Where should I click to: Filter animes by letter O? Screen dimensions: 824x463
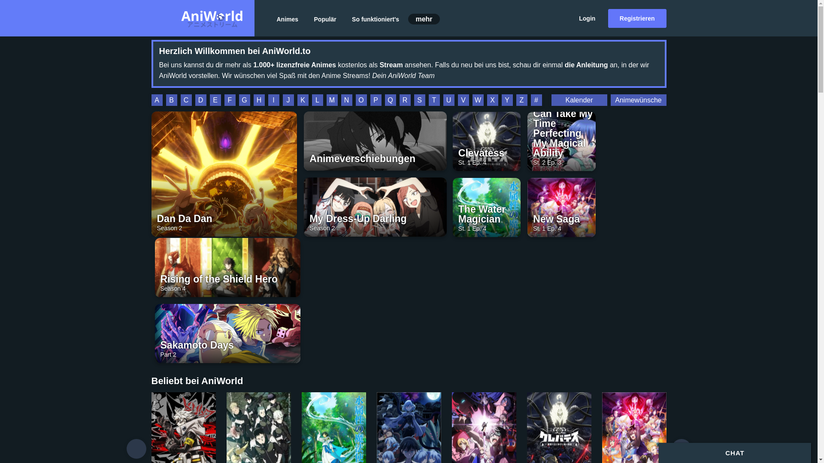click(361, 100)
